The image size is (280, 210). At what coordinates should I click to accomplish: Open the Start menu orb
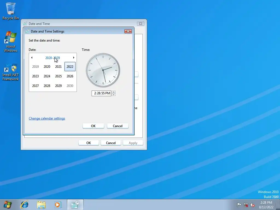point(7,205)
